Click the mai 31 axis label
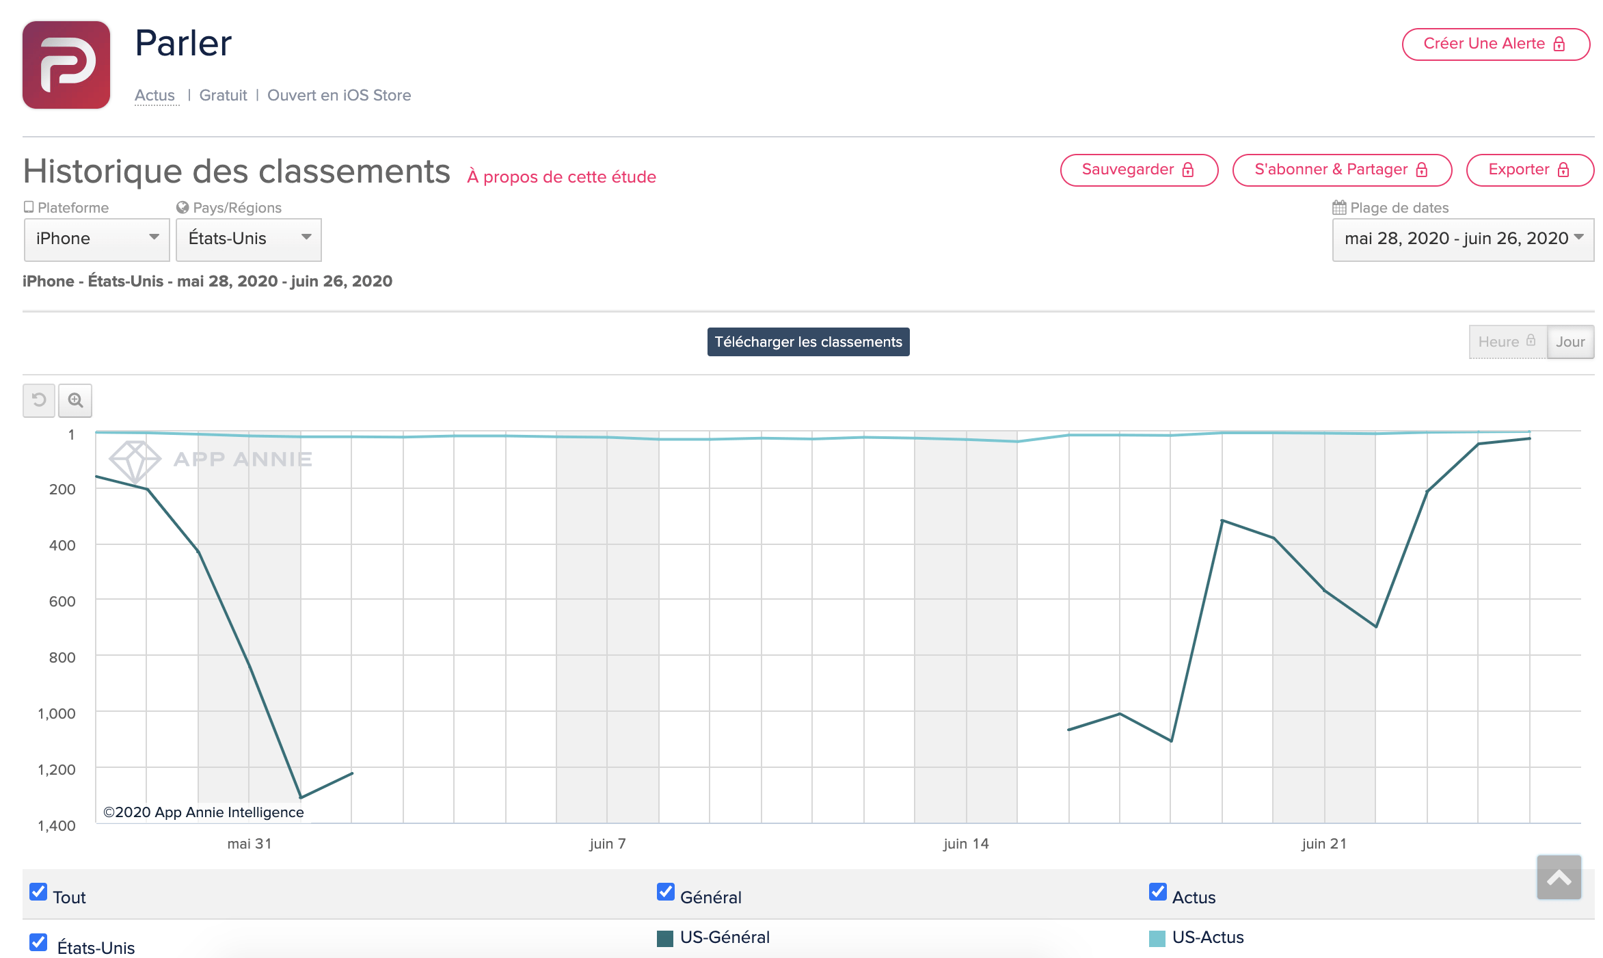Viewport: 1603px width, 958px height. [250, 844]
